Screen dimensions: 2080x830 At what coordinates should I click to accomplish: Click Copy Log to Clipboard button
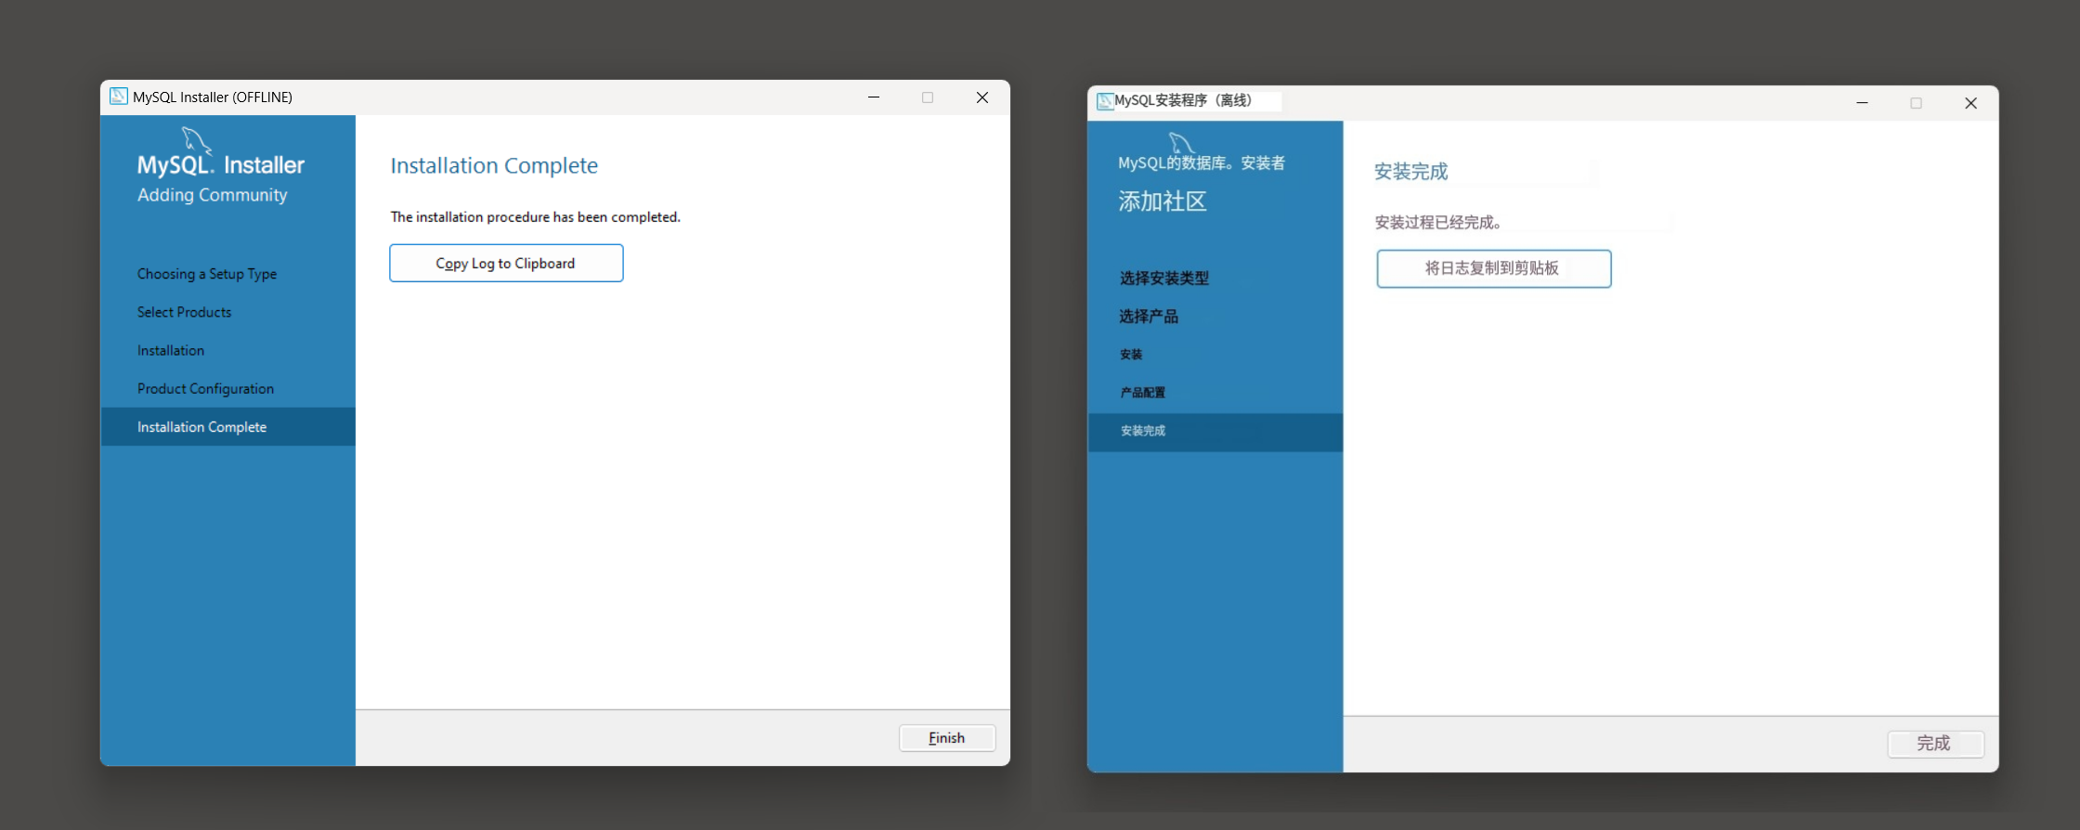(x=506, y=264)
